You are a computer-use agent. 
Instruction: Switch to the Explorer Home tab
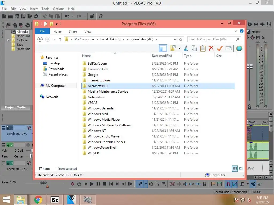(x=58, y=31)
